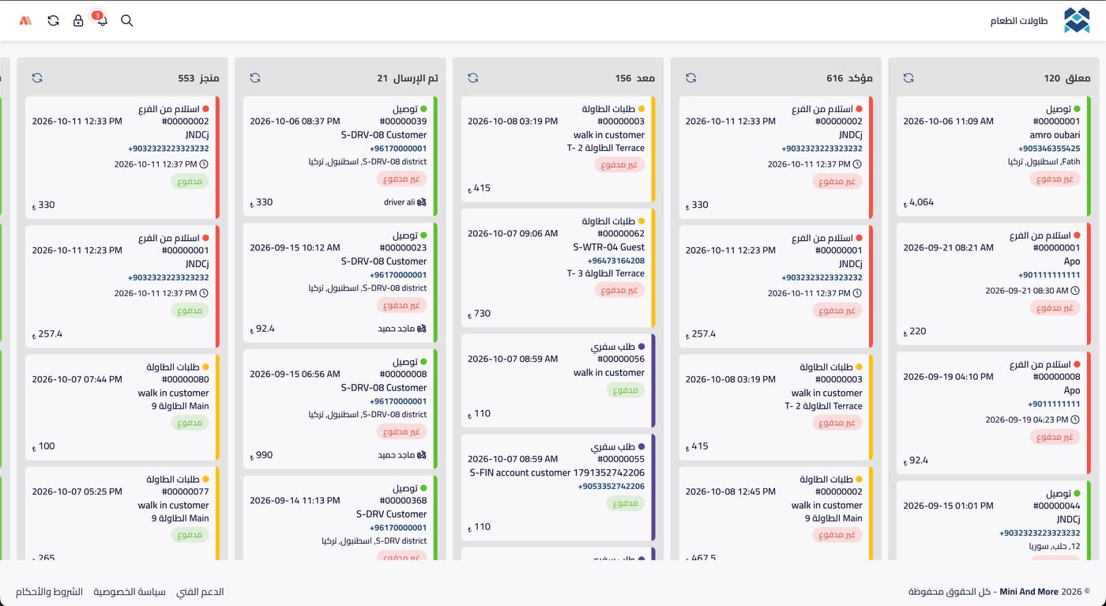
Task: Refresh the مؤكد column
Action: [x=690, y=77]
